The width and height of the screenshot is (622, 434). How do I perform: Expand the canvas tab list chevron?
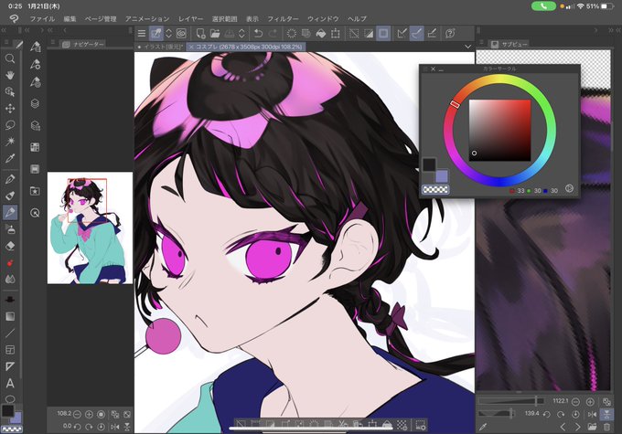tap(468, 47)
